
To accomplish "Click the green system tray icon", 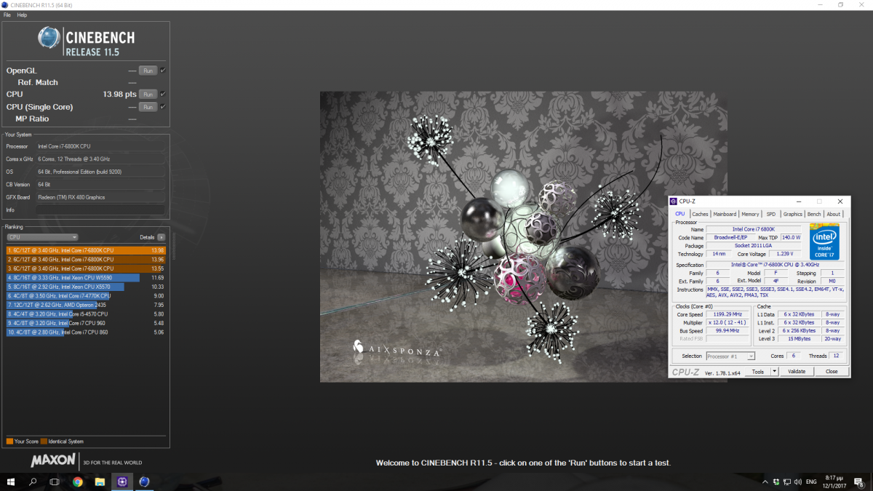I will click(776, 482).
